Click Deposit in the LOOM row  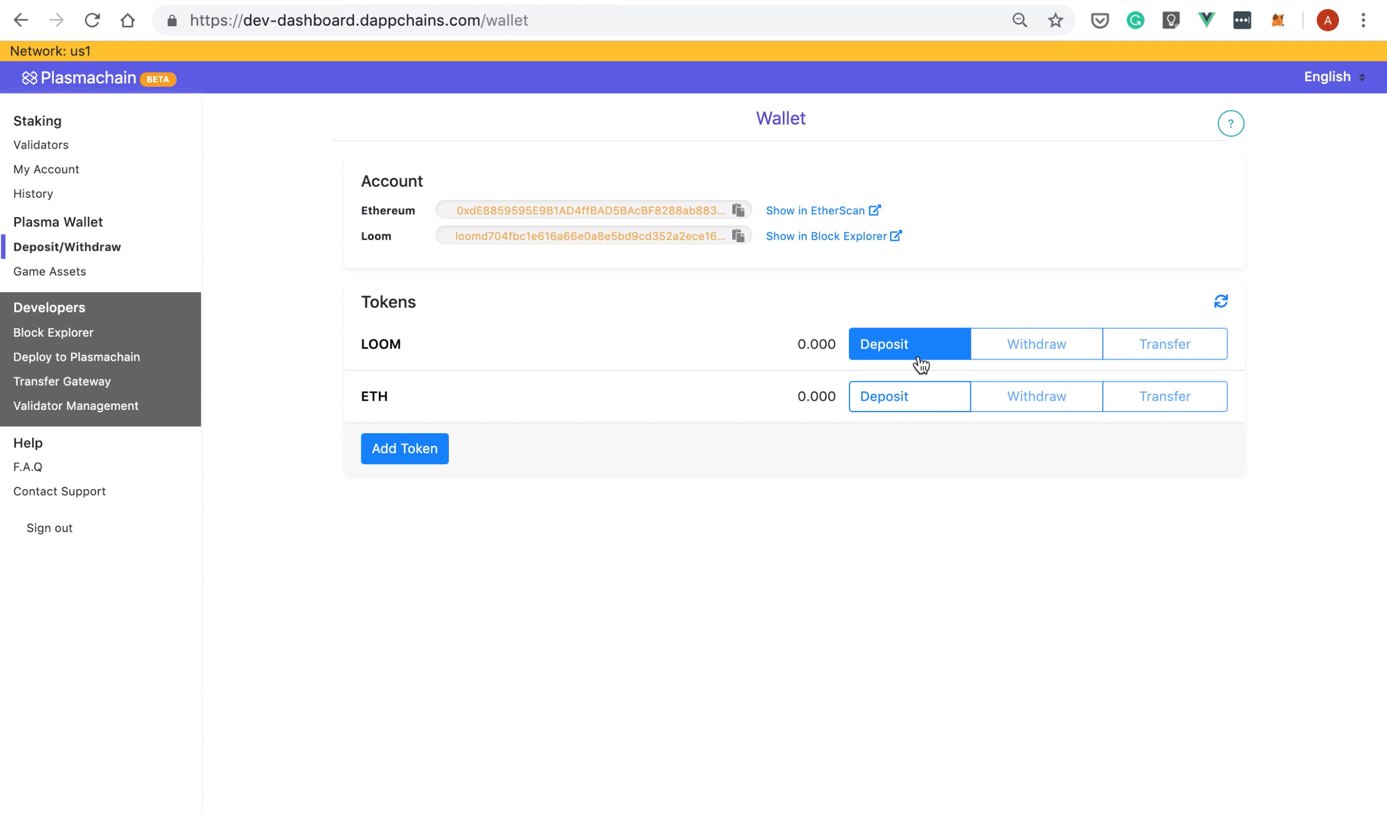909,344
